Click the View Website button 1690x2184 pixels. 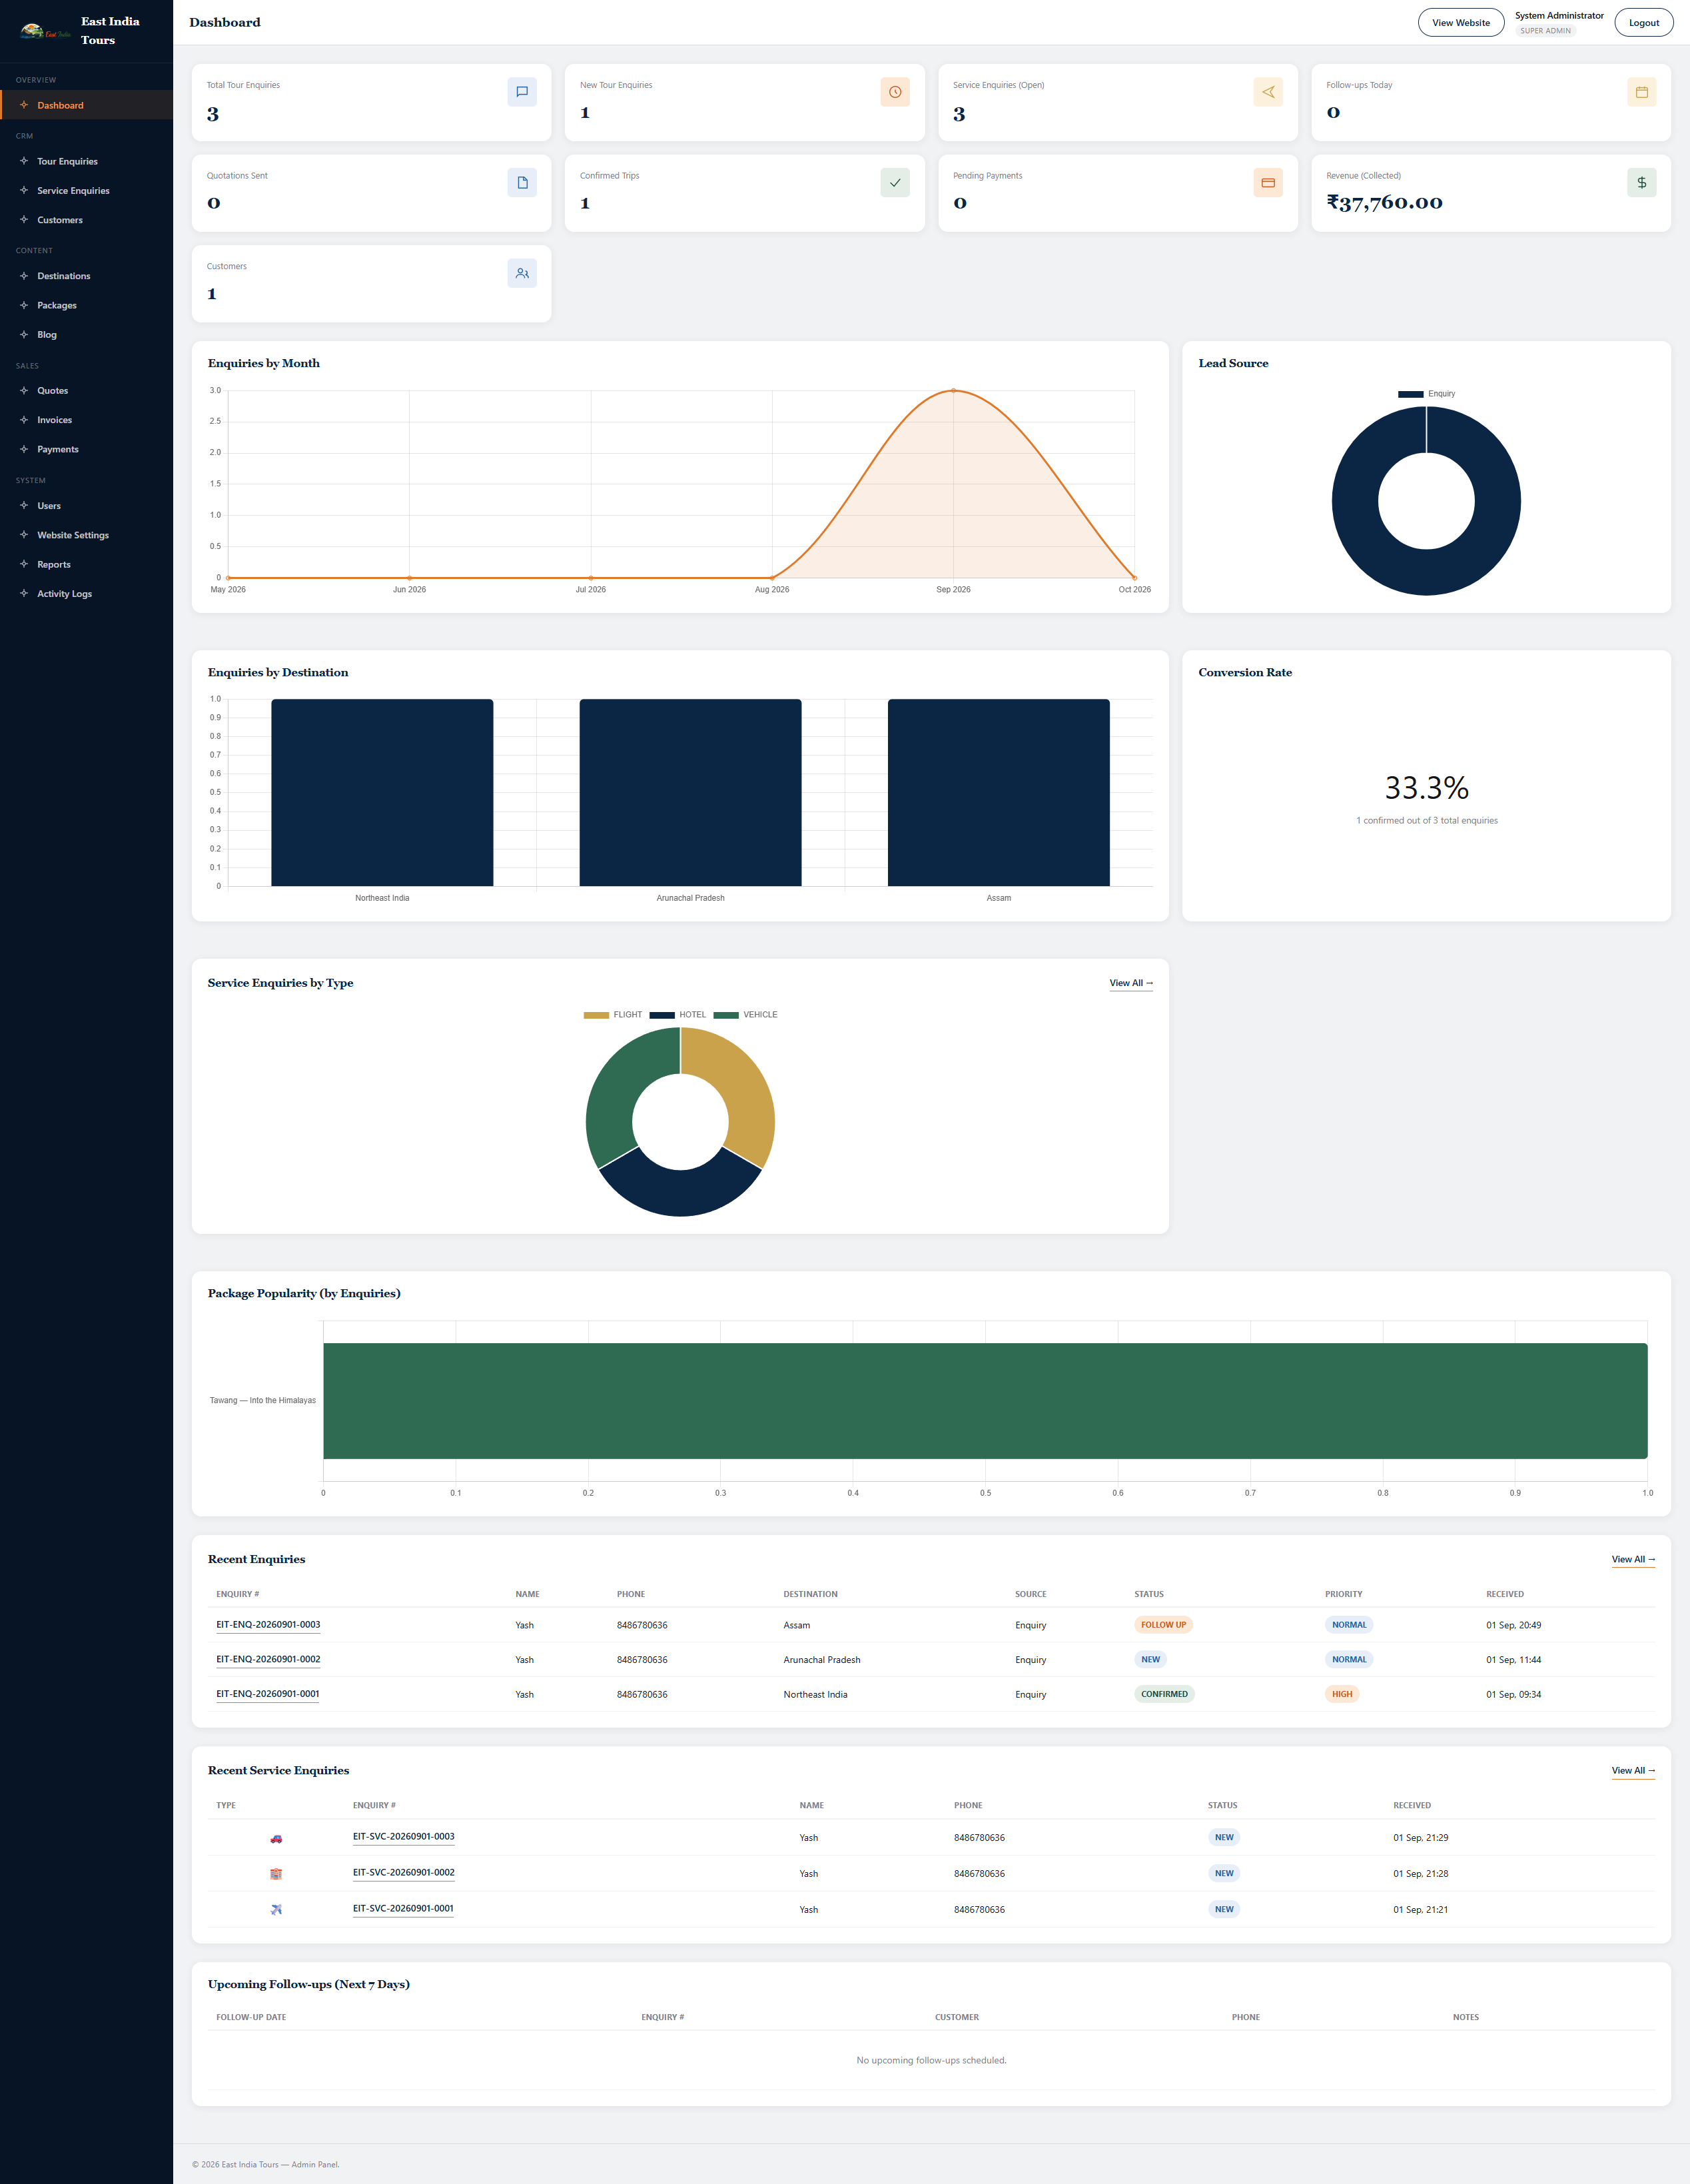click(1460, 23)
